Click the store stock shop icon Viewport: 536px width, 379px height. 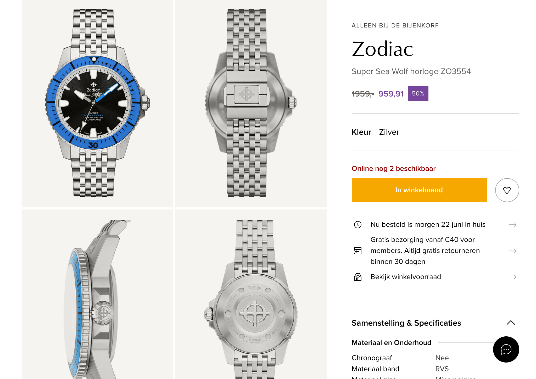point(358,277)
